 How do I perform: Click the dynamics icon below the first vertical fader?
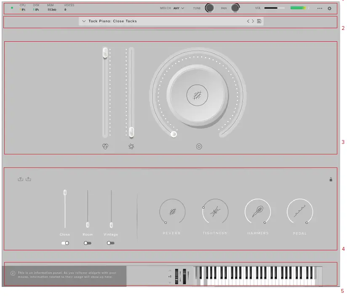click(x=105, y=146)
